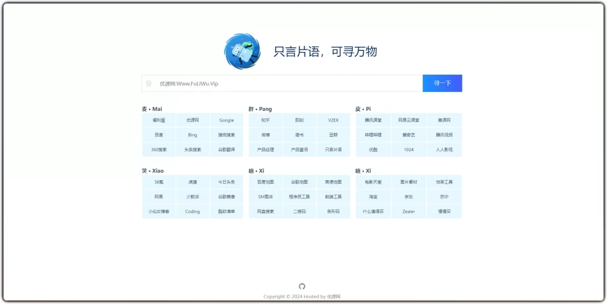Select the 前端工具 tile
607x304 pixels.
(333, 197)
